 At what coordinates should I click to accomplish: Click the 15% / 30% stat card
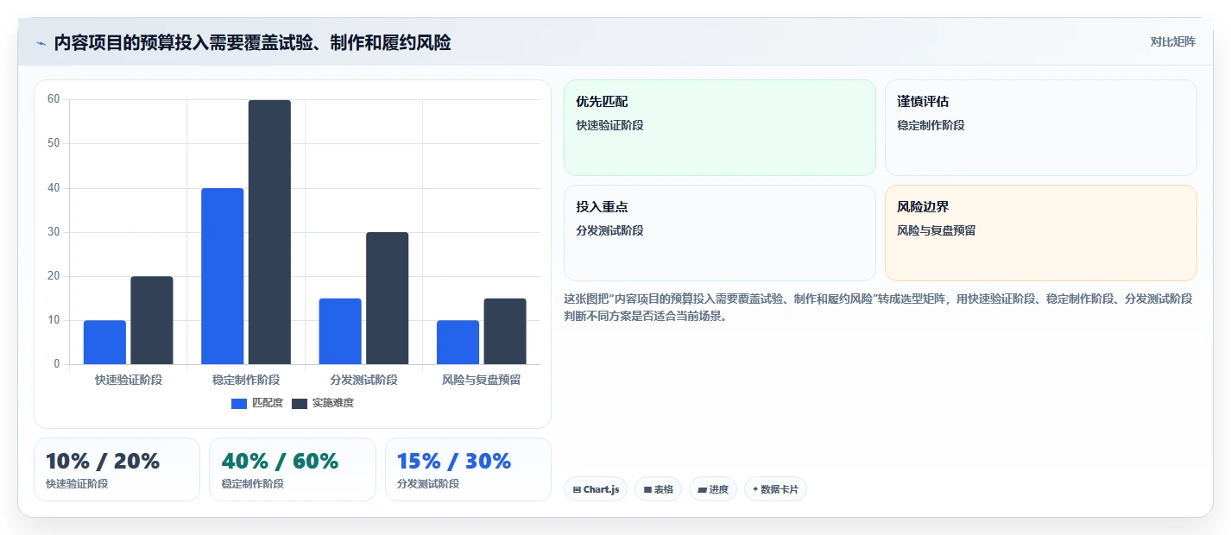pos(468,469)
